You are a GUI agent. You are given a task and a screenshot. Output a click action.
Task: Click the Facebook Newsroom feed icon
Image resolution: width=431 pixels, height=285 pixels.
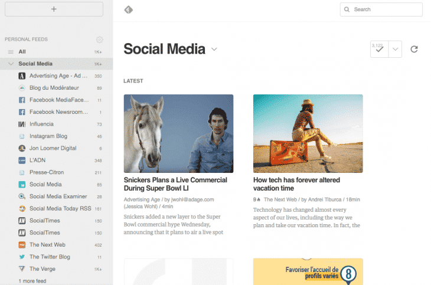[22, 112]
